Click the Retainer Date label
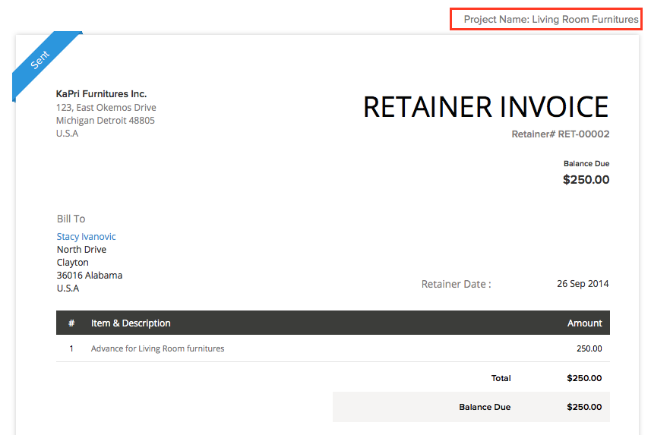651x435 pixels. pyautogui.click(x=456, y=284)
